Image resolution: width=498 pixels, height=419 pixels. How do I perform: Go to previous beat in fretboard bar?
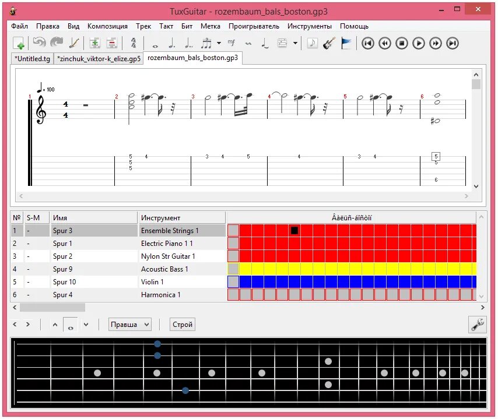15,325
